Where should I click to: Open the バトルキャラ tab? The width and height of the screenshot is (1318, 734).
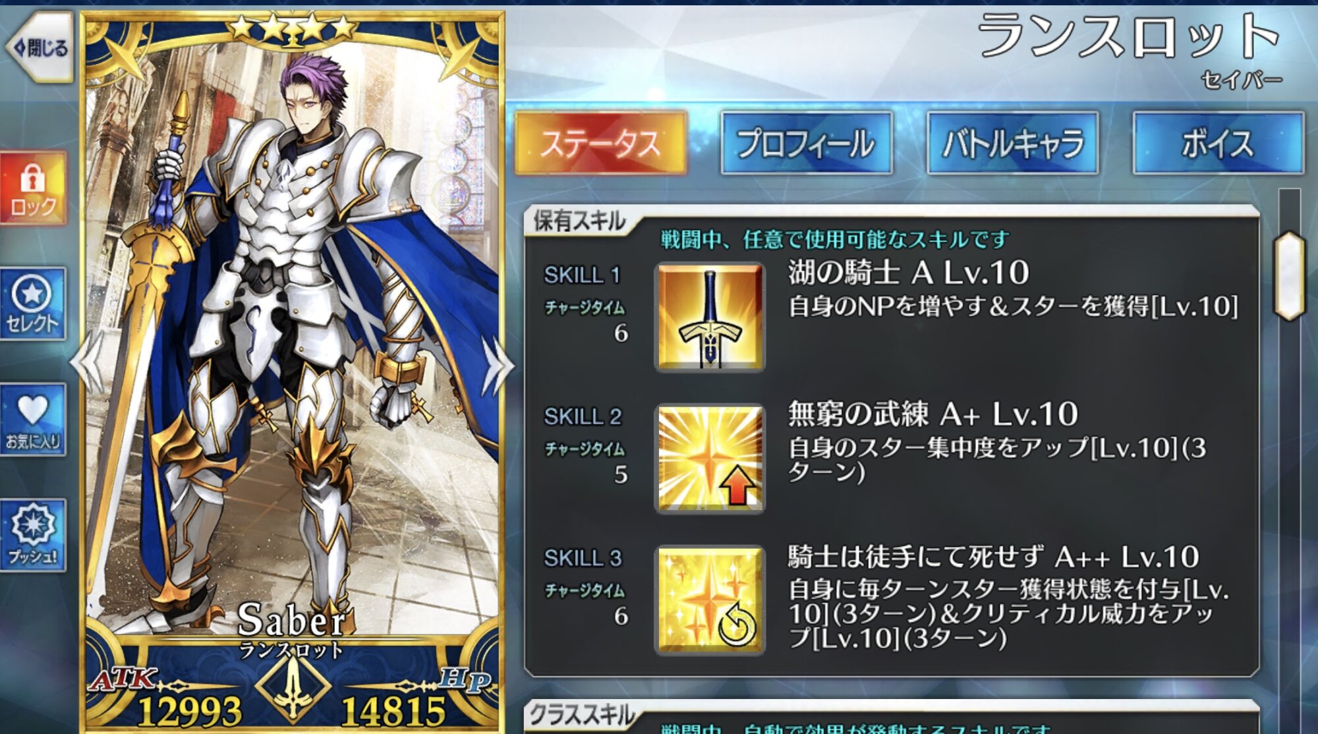pyautogui.click(x=1012, y=143)
